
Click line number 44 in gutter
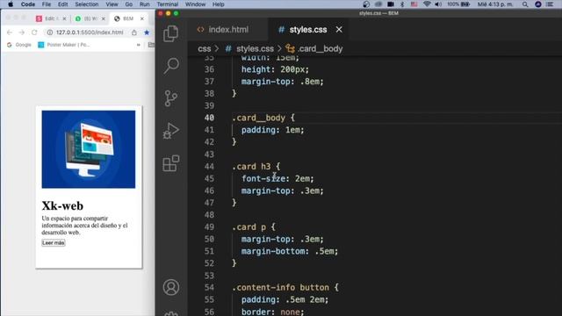[x=209, y=167]
